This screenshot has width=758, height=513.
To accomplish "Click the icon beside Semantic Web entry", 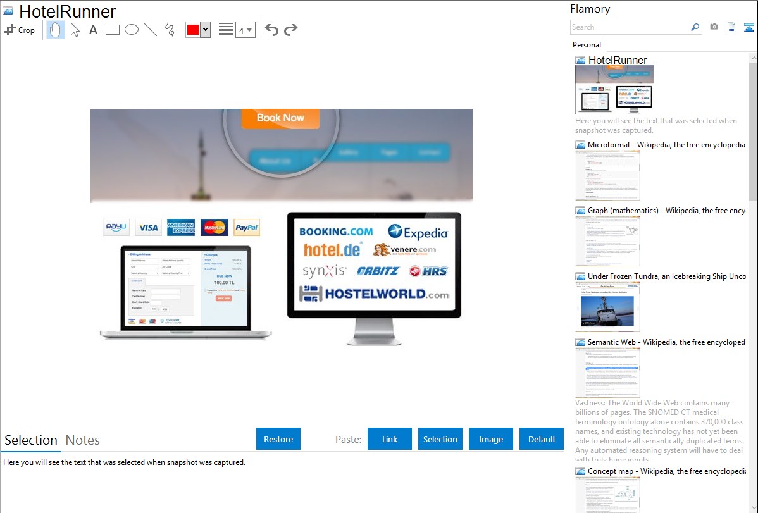I will click(x=580, y=342).
